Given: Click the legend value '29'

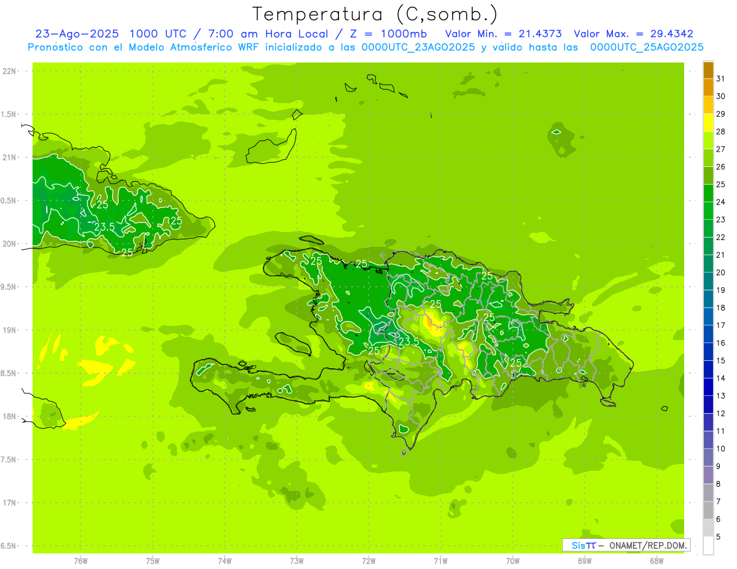Looking at the screenshot, I should click(721, 114).
